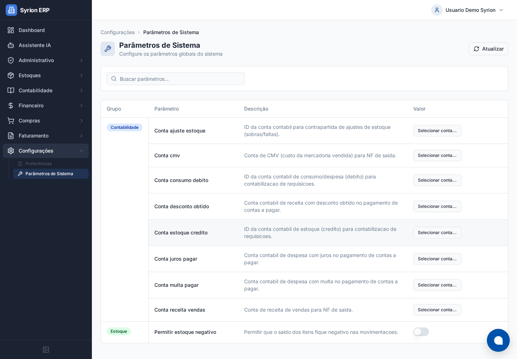The width and height of the screenshot is (517, 359).
Task: Click the 'Permitir estoque negativo' parameter text
Action: coord(185,332)
